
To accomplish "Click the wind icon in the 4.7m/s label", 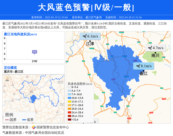I will click(150, 48).
